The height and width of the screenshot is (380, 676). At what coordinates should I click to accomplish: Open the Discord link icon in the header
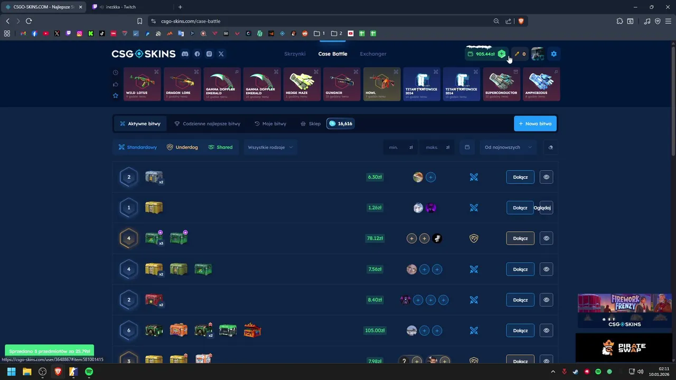click(x=185, y=54)
